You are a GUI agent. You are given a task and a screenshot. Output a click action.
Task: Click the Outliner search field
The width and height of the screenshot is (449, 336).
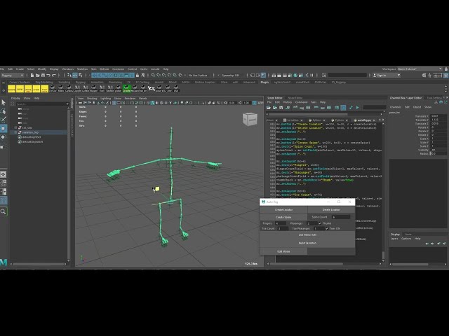tap(42, 104)
